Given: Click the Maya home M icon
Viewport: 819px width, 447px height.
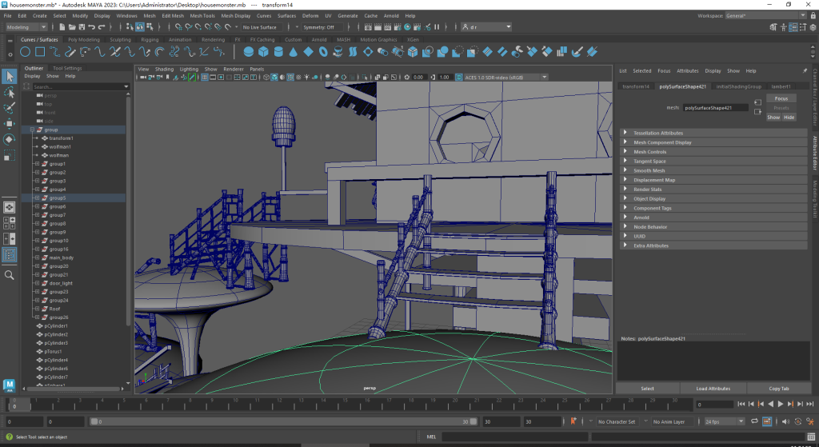Looking at the screenshot, I should (x=9, y=385).
